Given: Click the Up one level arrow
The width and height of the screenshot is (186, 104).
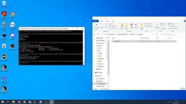Looking at the screenshot, I should click(x=103, y=34).
